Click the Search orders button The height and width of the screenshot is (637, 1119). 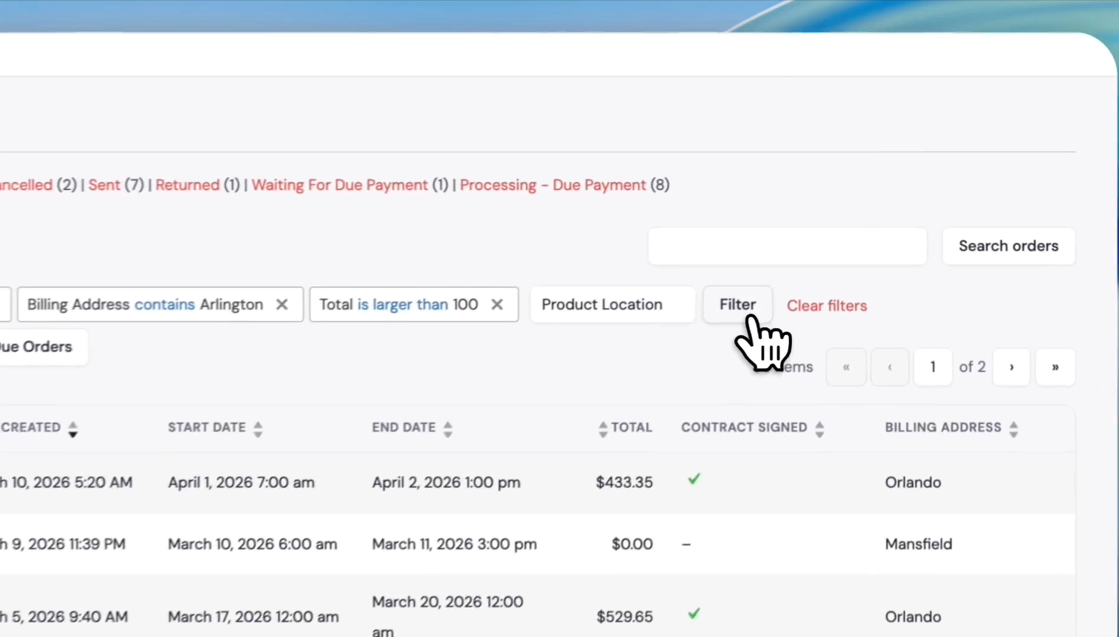coord(1009,246)
